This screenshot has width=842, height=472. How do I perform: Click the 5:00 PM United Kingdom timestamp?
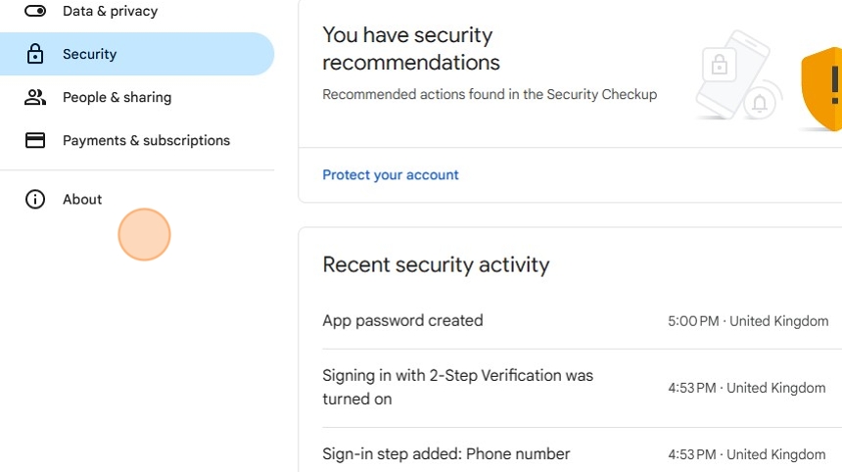point(748,321)
